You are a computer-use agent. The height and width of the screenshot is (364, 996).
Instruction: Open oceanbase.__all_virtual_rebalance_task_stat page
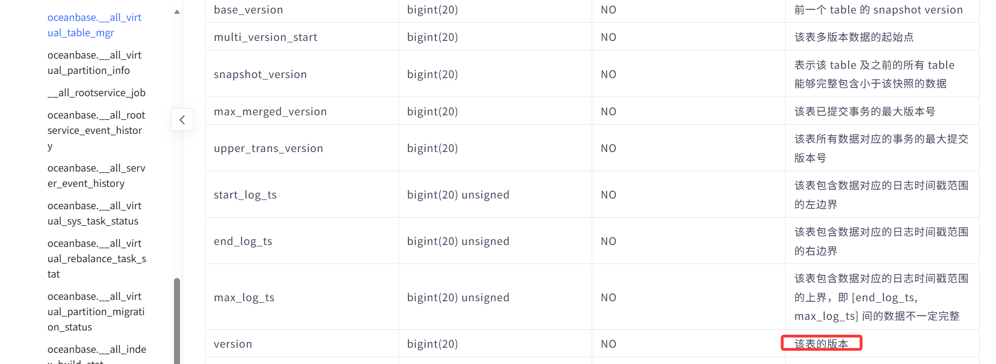click(96, 258)
